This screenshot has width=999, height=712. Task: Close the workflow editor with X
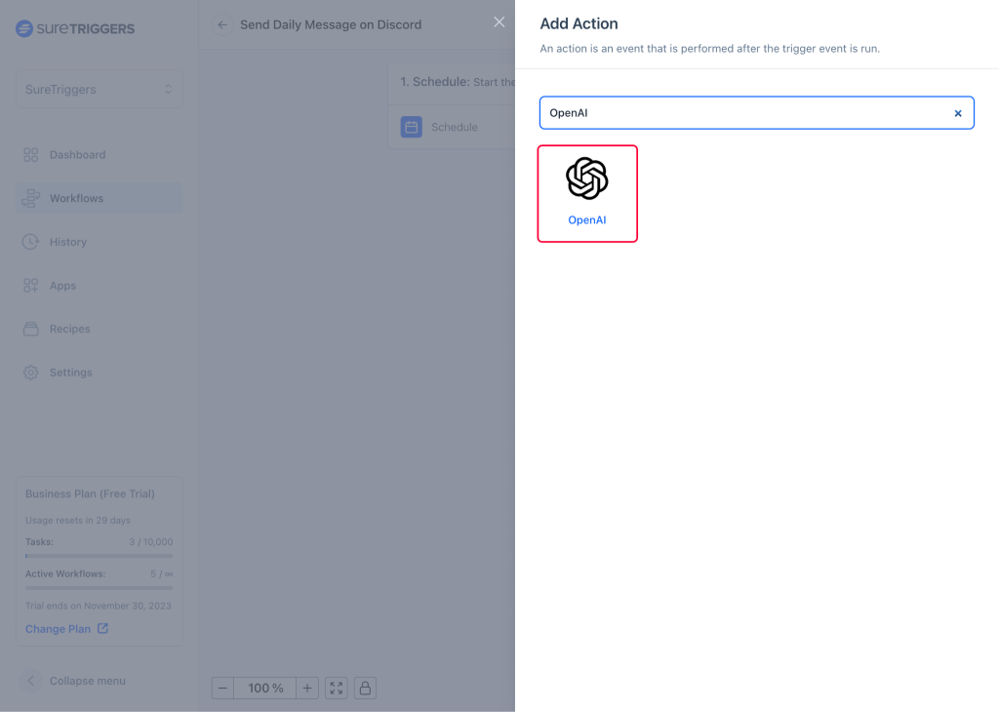click(499, 22)
